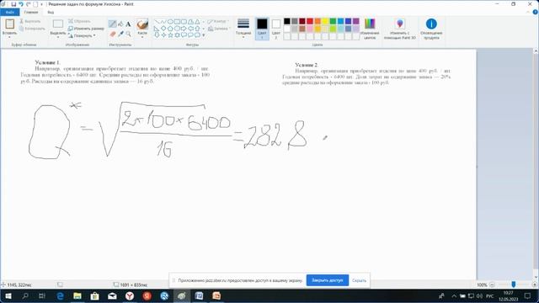Collapse the ribbon with chevron arrow

pos(529,12)
